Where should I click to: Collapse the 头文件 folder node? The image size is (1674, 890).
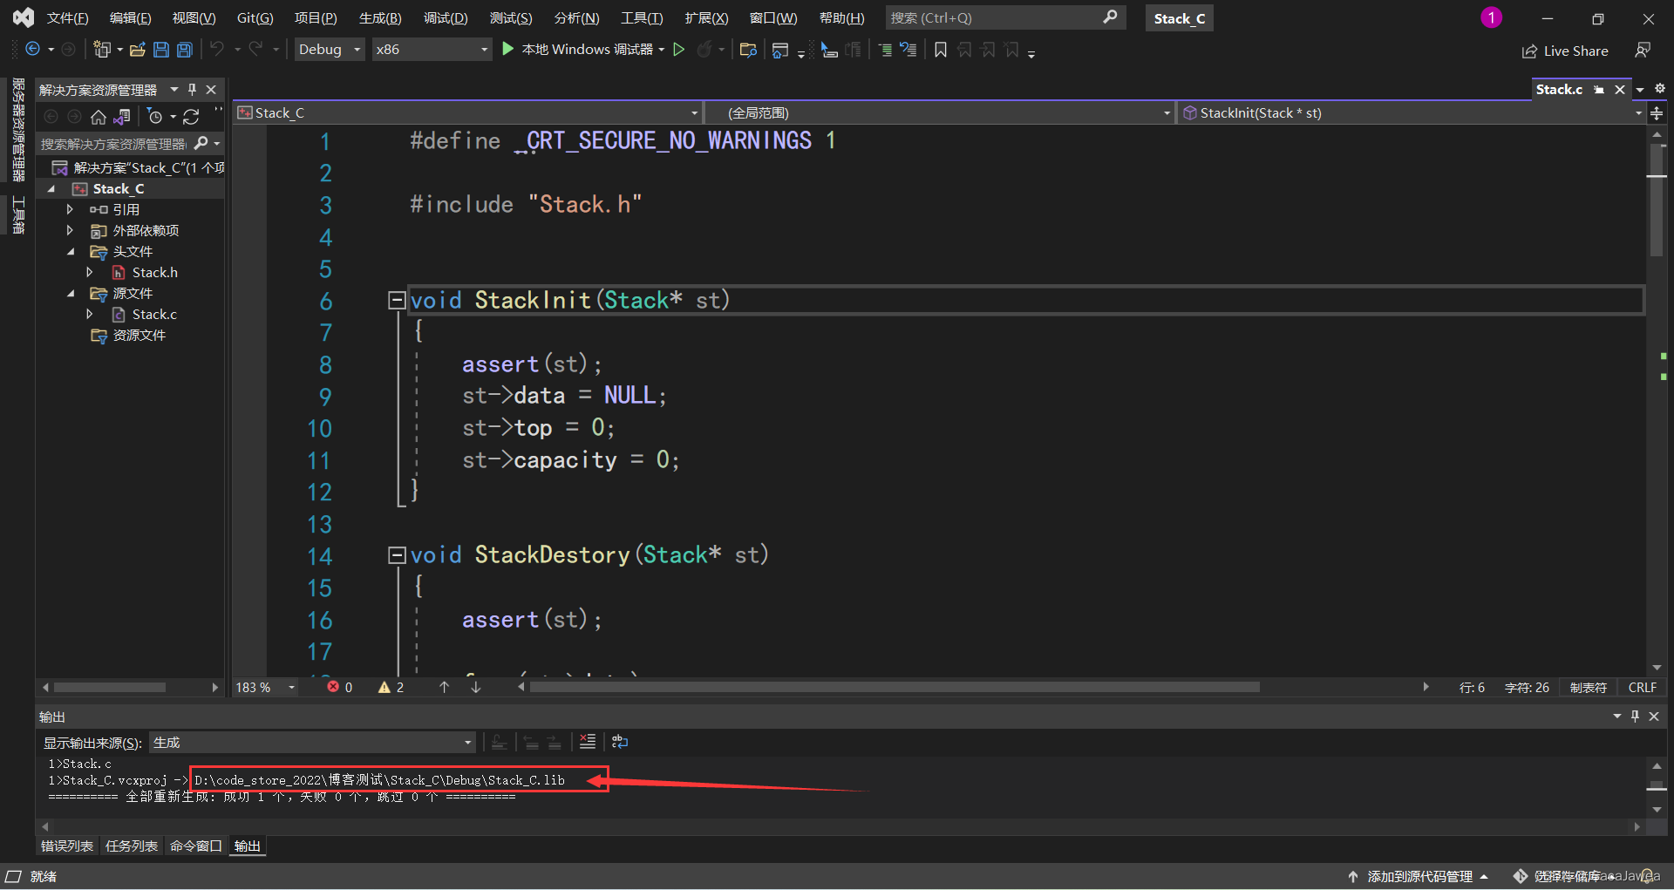[x=71, y=251]
